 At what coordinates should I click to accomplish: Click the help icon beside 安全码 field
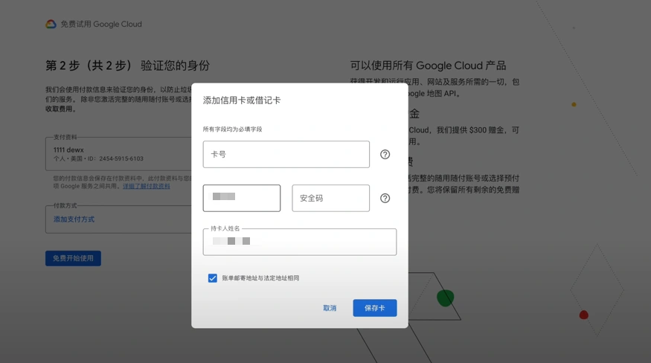click(x=385, y=199)
